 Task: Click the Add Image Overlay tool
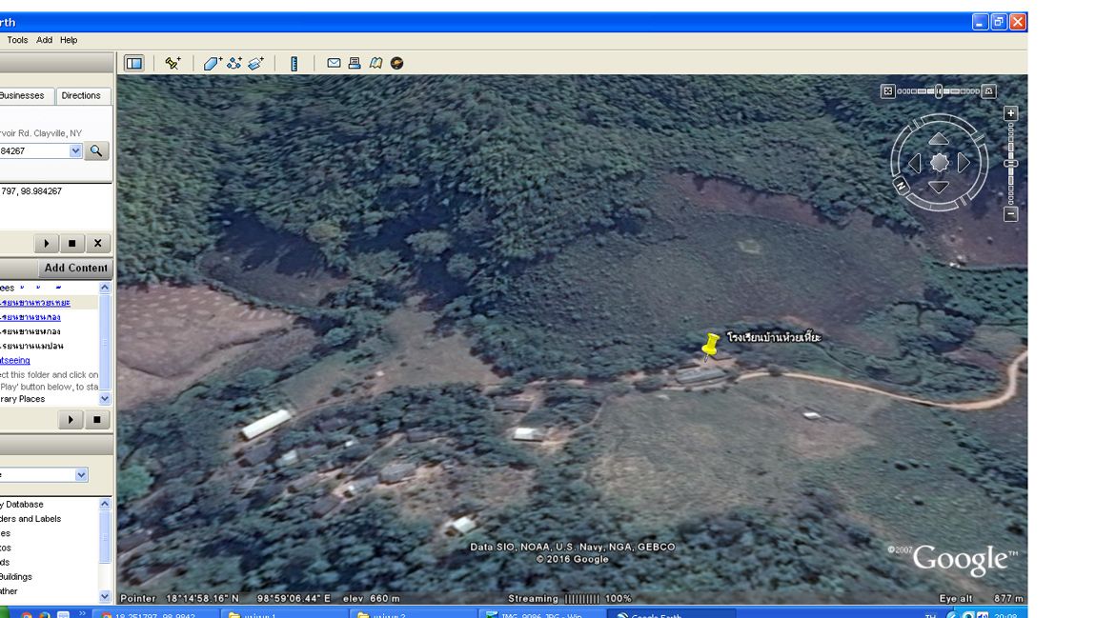[255, 63]
